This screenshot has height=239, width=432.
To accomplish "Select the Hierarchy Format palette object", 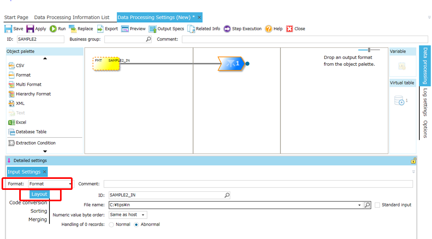I will [12, 94].
